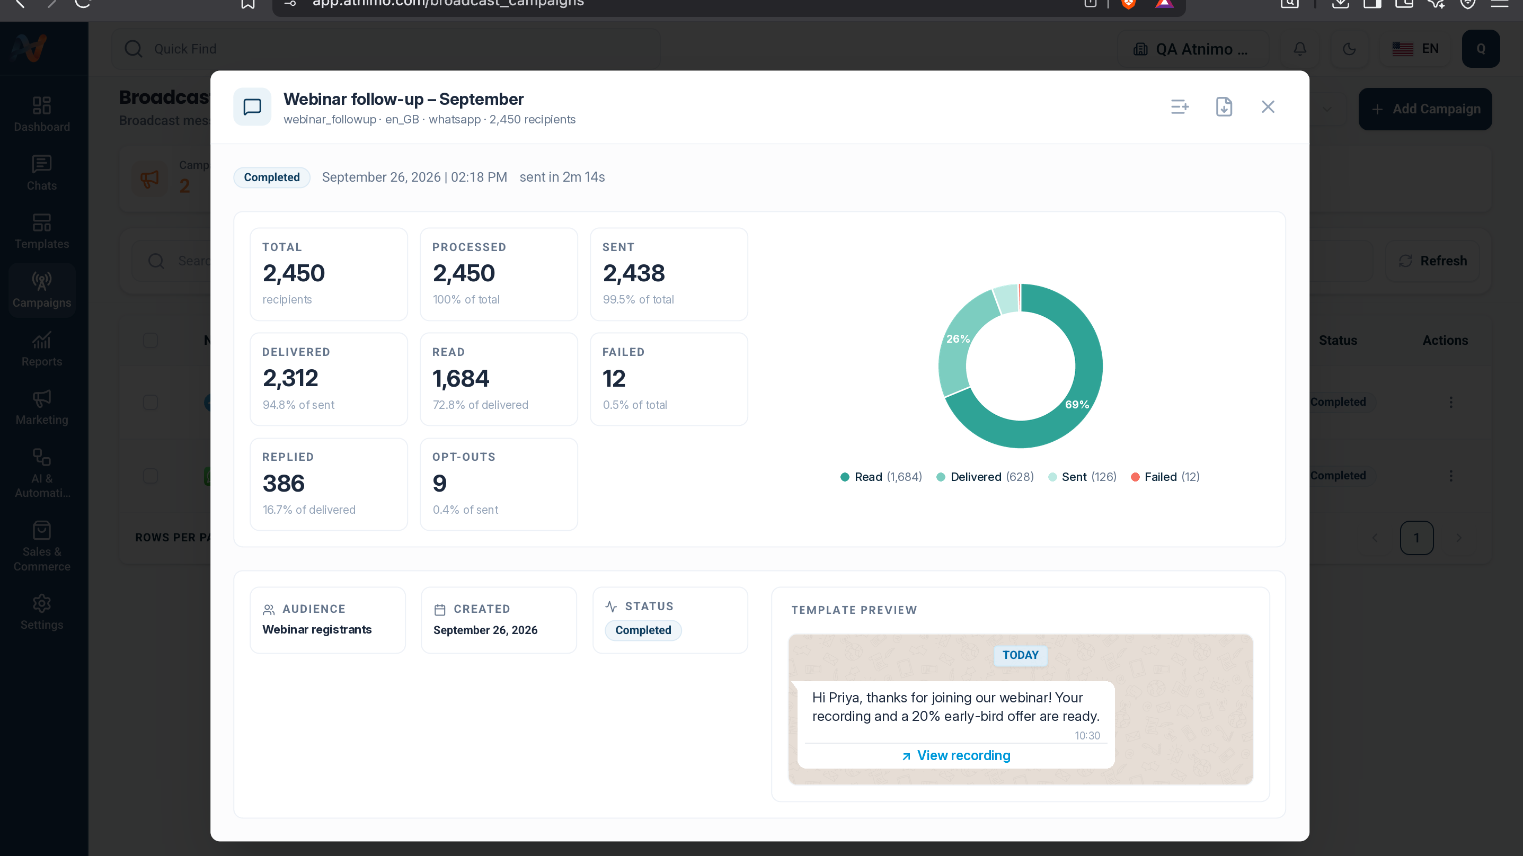Viewport: 1523px width, 856px height.
Task: Download the campaign report file icon
Action: 1224,107
